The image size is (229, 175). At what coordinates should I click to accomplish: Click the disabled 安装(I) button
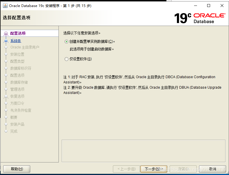pos(183,169)
